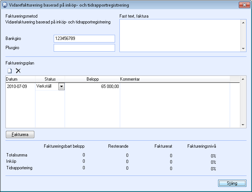This screenshot has width=252, height=192.
Task: Click the Tidrapportering row label
Action: 19,168
